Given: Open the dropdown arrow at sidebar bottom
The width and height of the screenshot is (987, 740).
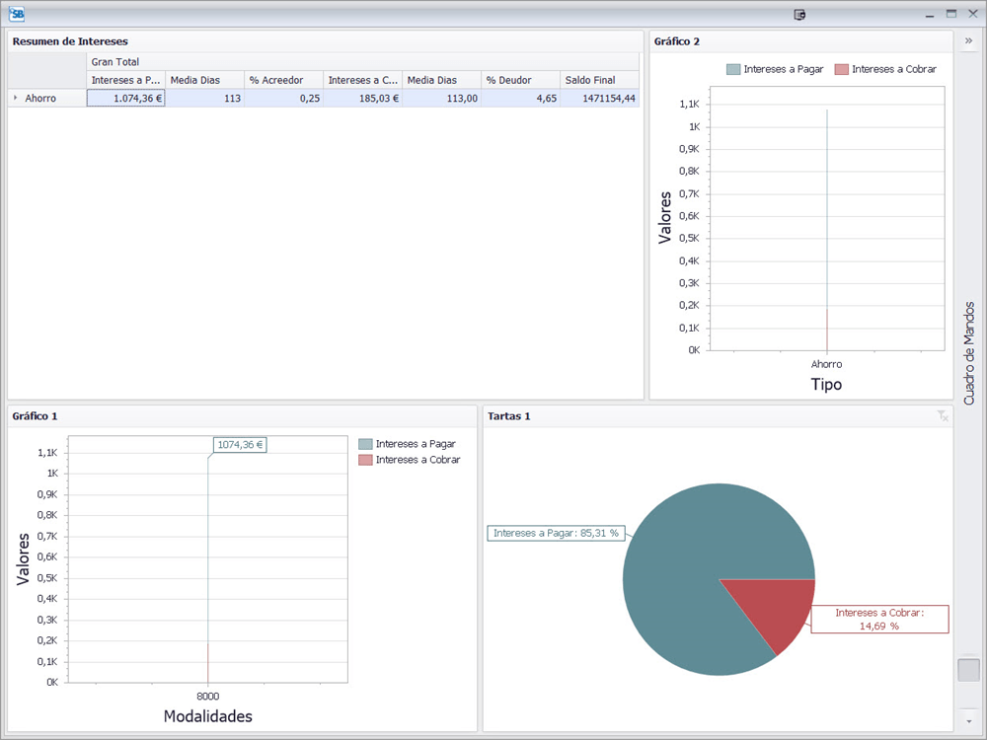Looking at the screenshot, I should point(968,721).
